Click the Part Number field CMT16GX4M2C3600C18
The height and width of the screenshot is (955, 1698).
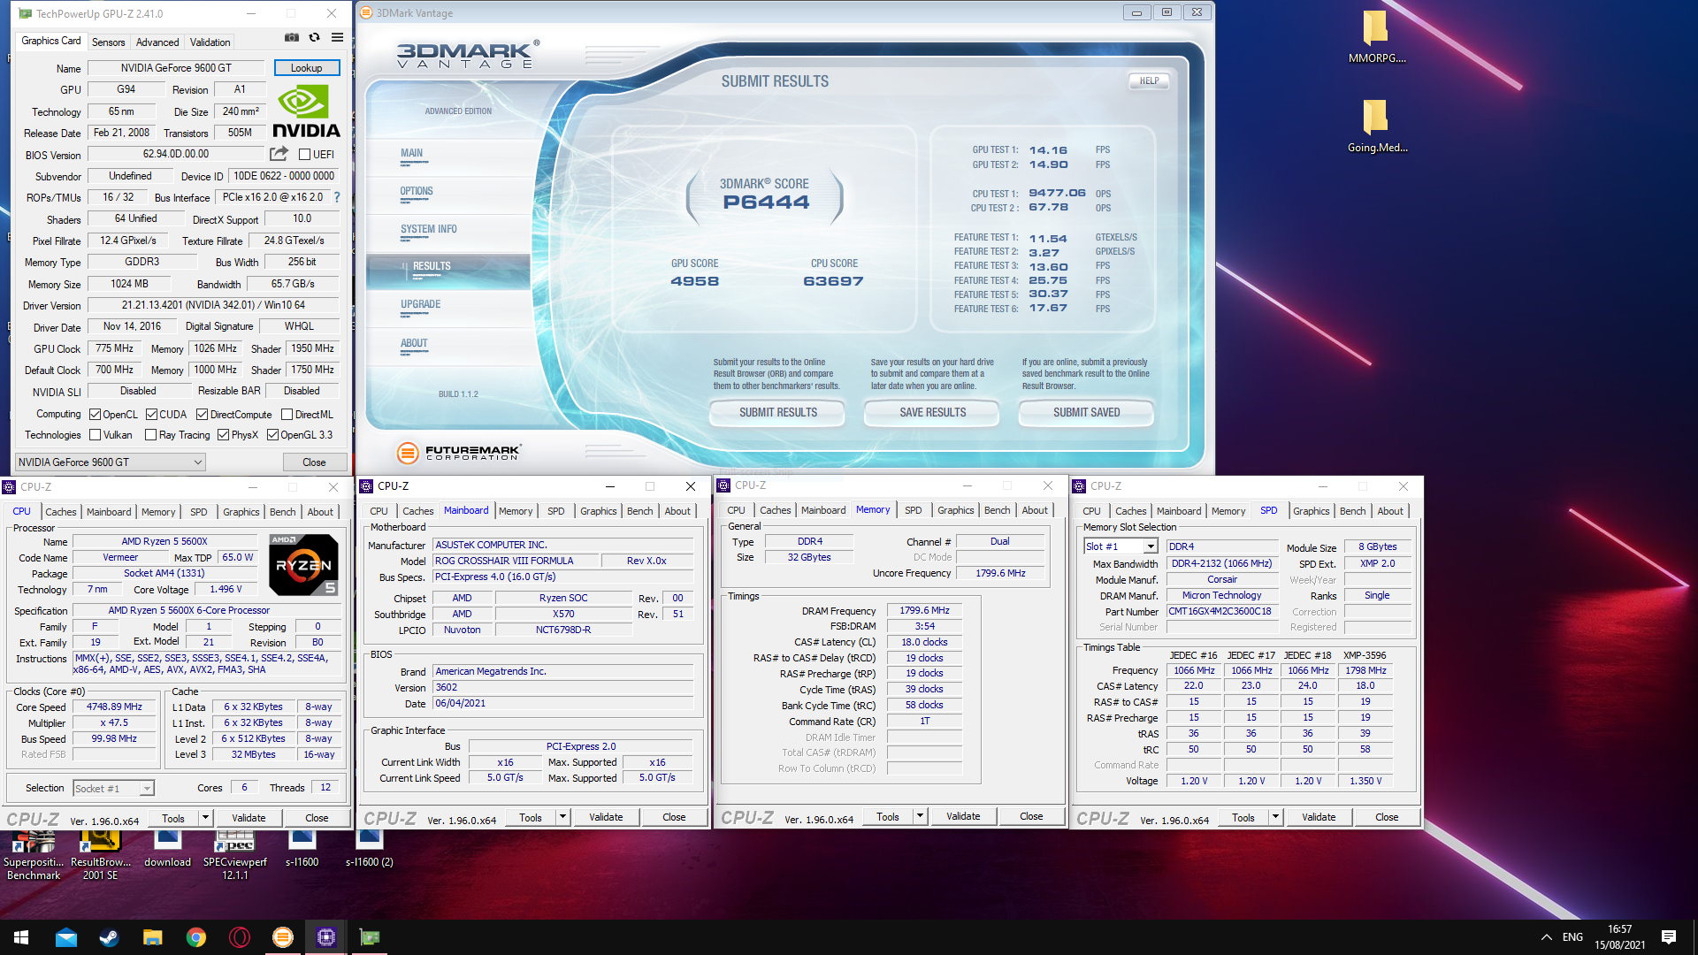click(x=1221, y=612)
